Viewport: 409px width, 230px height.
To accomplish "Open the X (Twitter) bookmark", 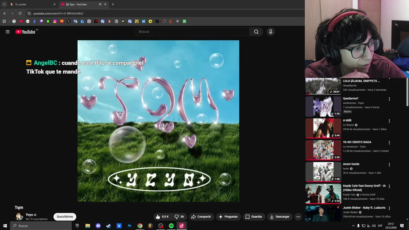I will click(68, 21).
